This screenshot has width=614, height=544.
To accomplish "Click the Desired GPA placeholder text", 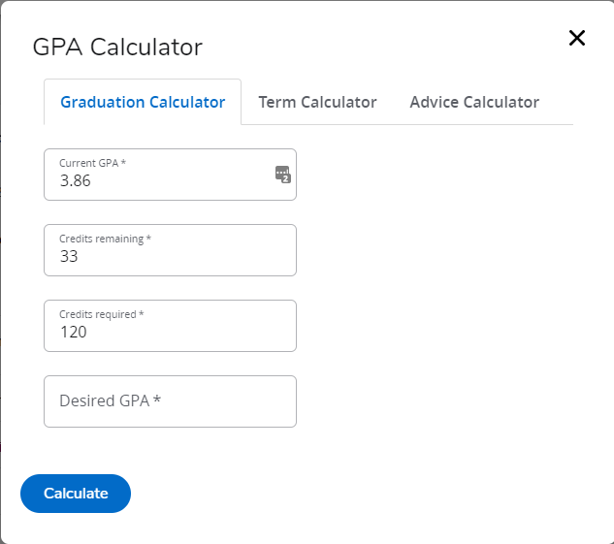I will pos(105,400).
